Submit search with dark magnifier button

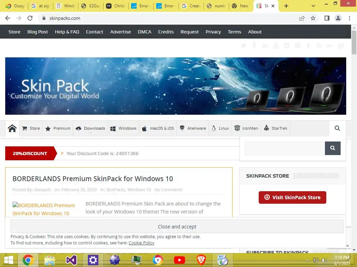[x=333, y=148]
